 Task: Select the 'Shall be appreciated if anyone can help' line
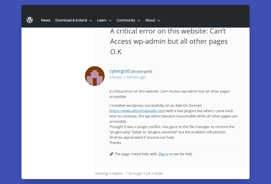coord(142,137)
